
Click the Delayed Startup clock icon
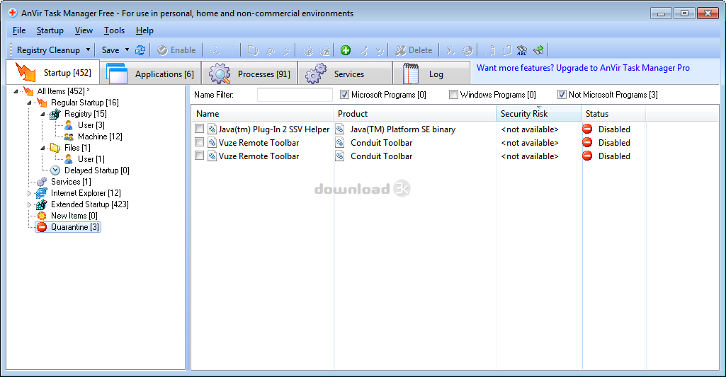coord(55,170)
